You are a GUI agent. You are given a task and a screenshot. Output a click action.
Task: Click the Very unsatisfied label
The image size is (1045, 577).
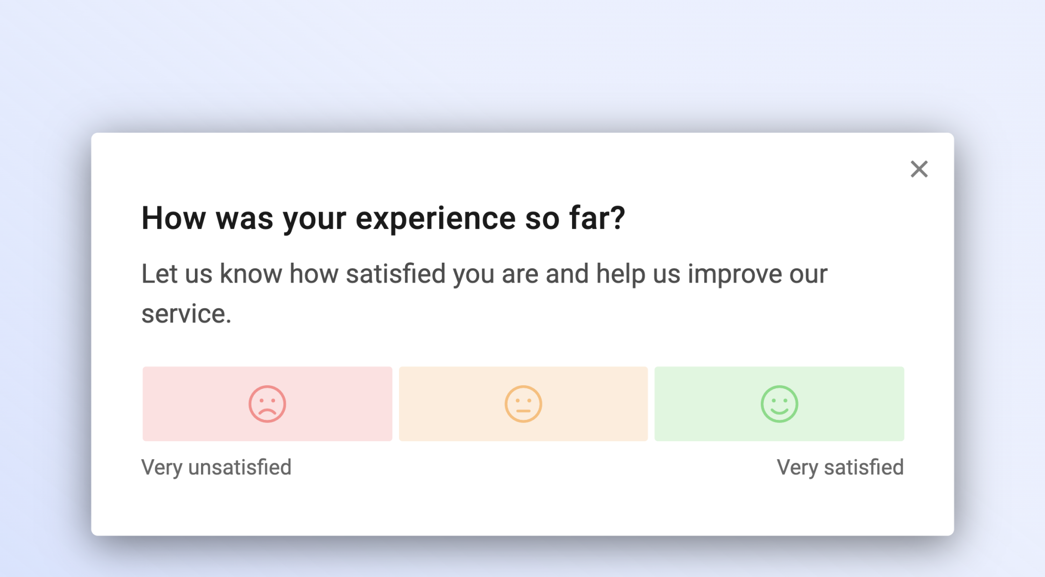coord(216,466)
